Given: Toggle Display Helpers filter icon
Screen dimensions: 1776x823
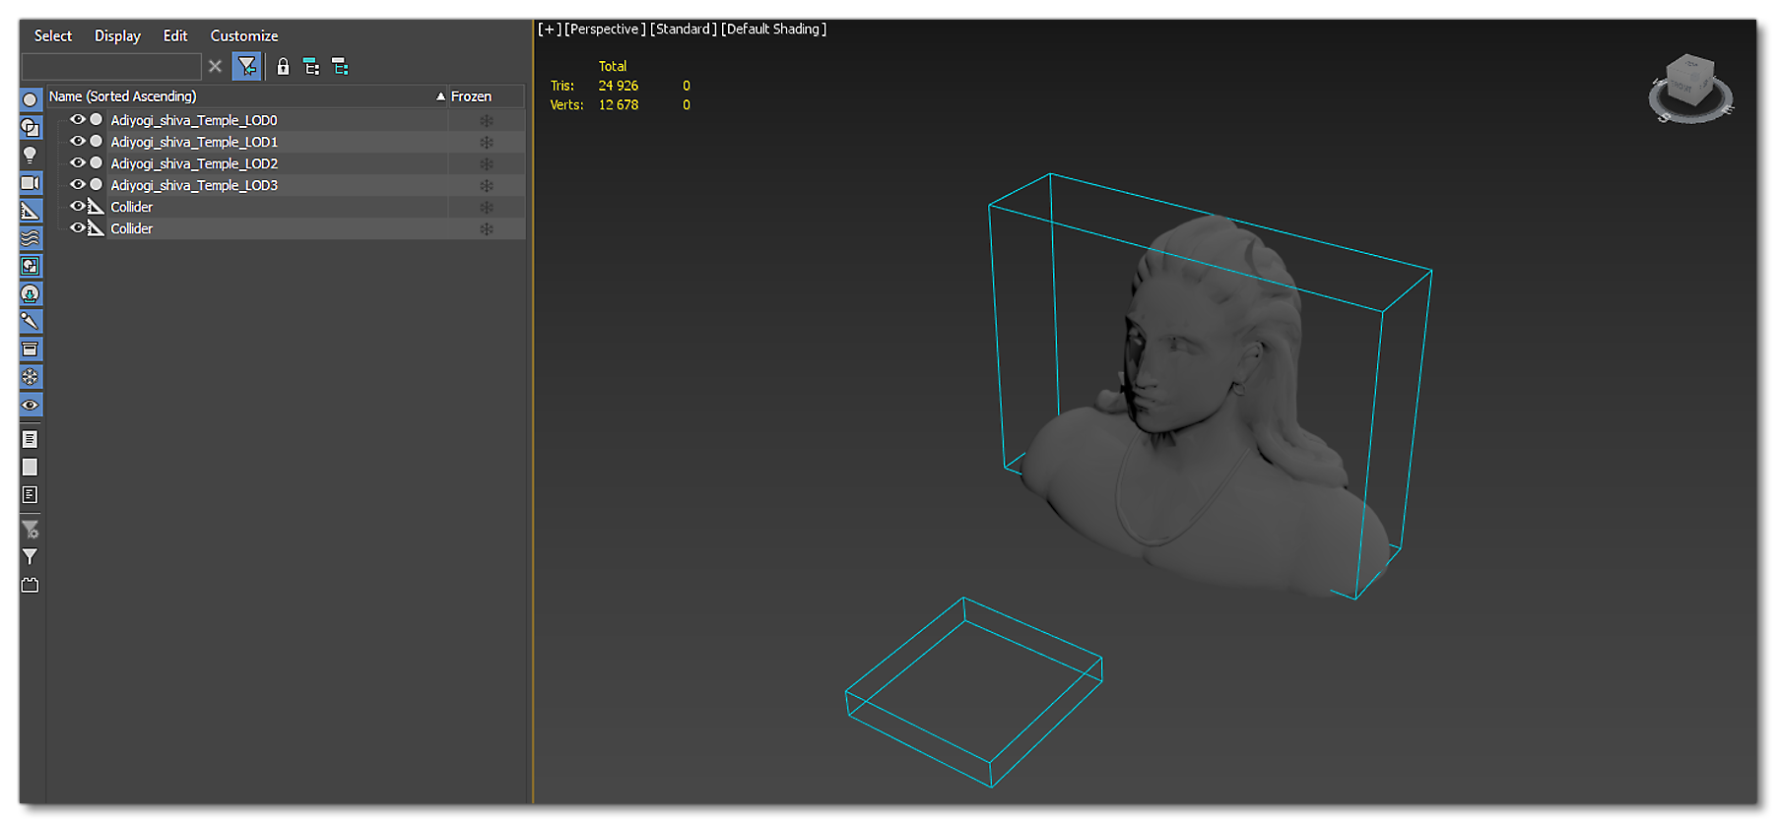Looking at the screenshot, I should [x=31, y=211].
